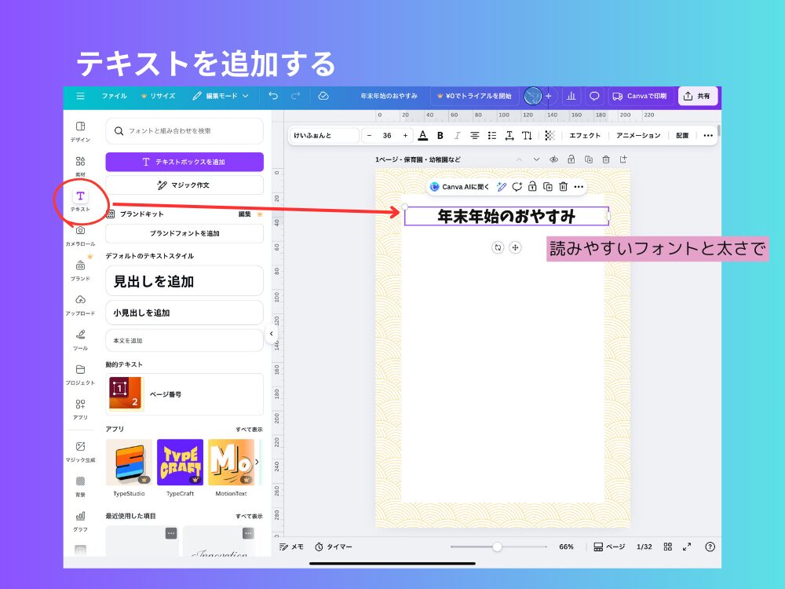Open the ファイル menu
Screen dimensions: 785x589
(x=115, y=97)
